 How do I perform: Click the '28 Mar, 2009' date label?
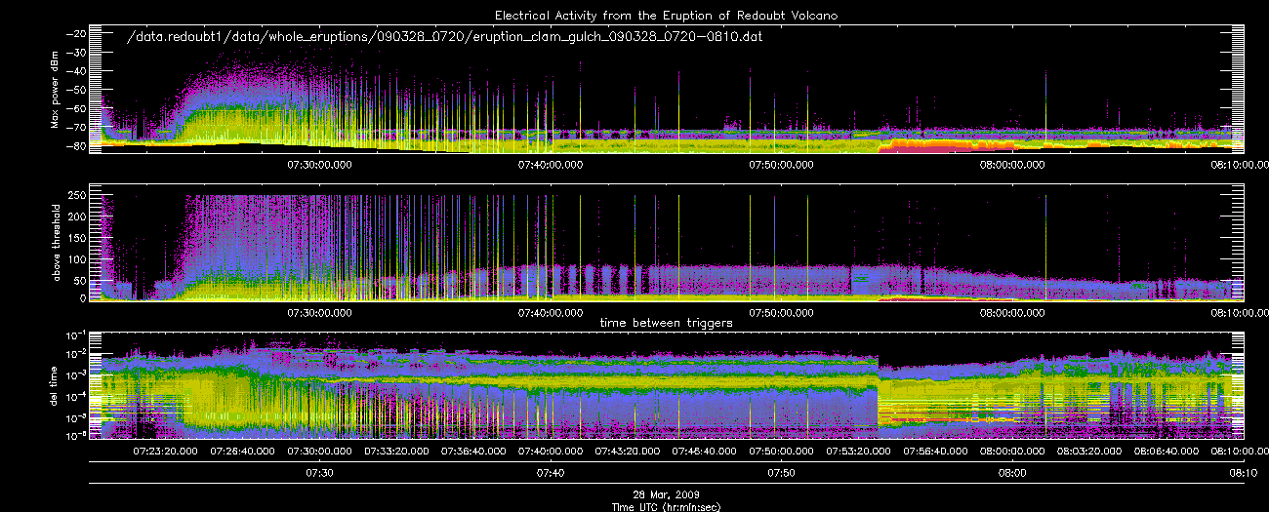pyautogui.click(x=665, y=494)
